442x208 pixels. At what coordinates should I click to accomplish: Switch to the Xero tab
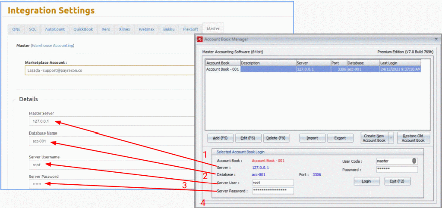(x=106, y=29)
